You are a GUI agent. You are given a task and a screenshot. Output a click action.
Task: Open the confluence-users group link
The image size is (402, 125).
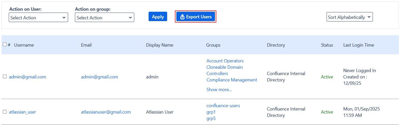(x=223, y=106)
